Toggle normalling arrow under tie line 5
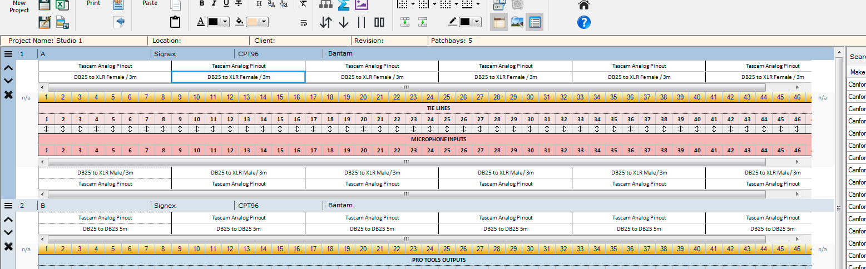The height and width of the screenshot is (269, 866). tap(113, 129)
